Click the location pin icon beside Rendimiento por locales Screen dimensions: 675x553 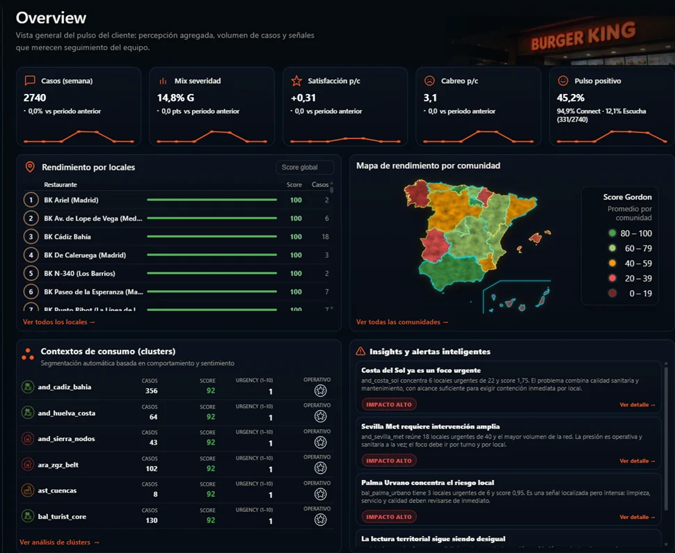pyautogui.click(x=30, y=167)
